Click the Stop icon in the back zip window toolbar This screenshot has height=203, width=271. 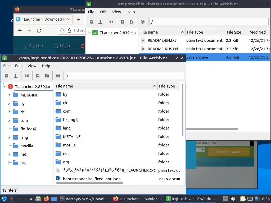click(143, 22)
